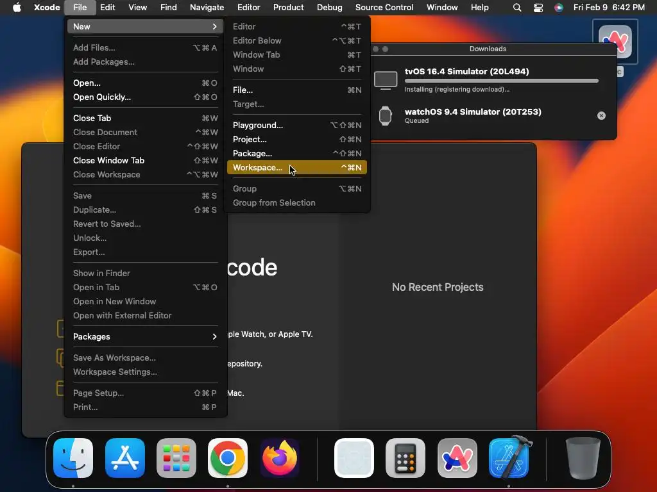
Task: Open the Xcode app menu
Action: pyautogui.click(x=47, y=8)
